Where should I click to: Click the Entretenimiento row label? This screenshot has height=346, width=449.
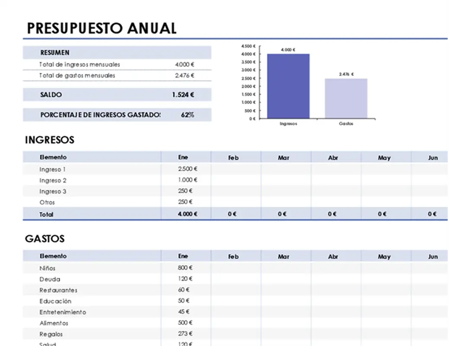[63, 312]
